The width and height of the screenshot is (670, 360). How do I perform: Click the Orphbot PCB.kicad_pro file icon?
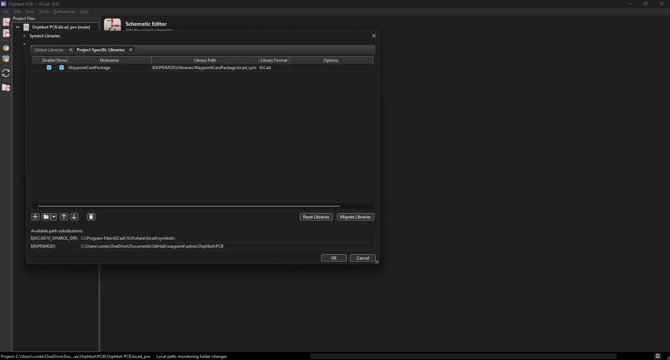(x=26, y=27)
